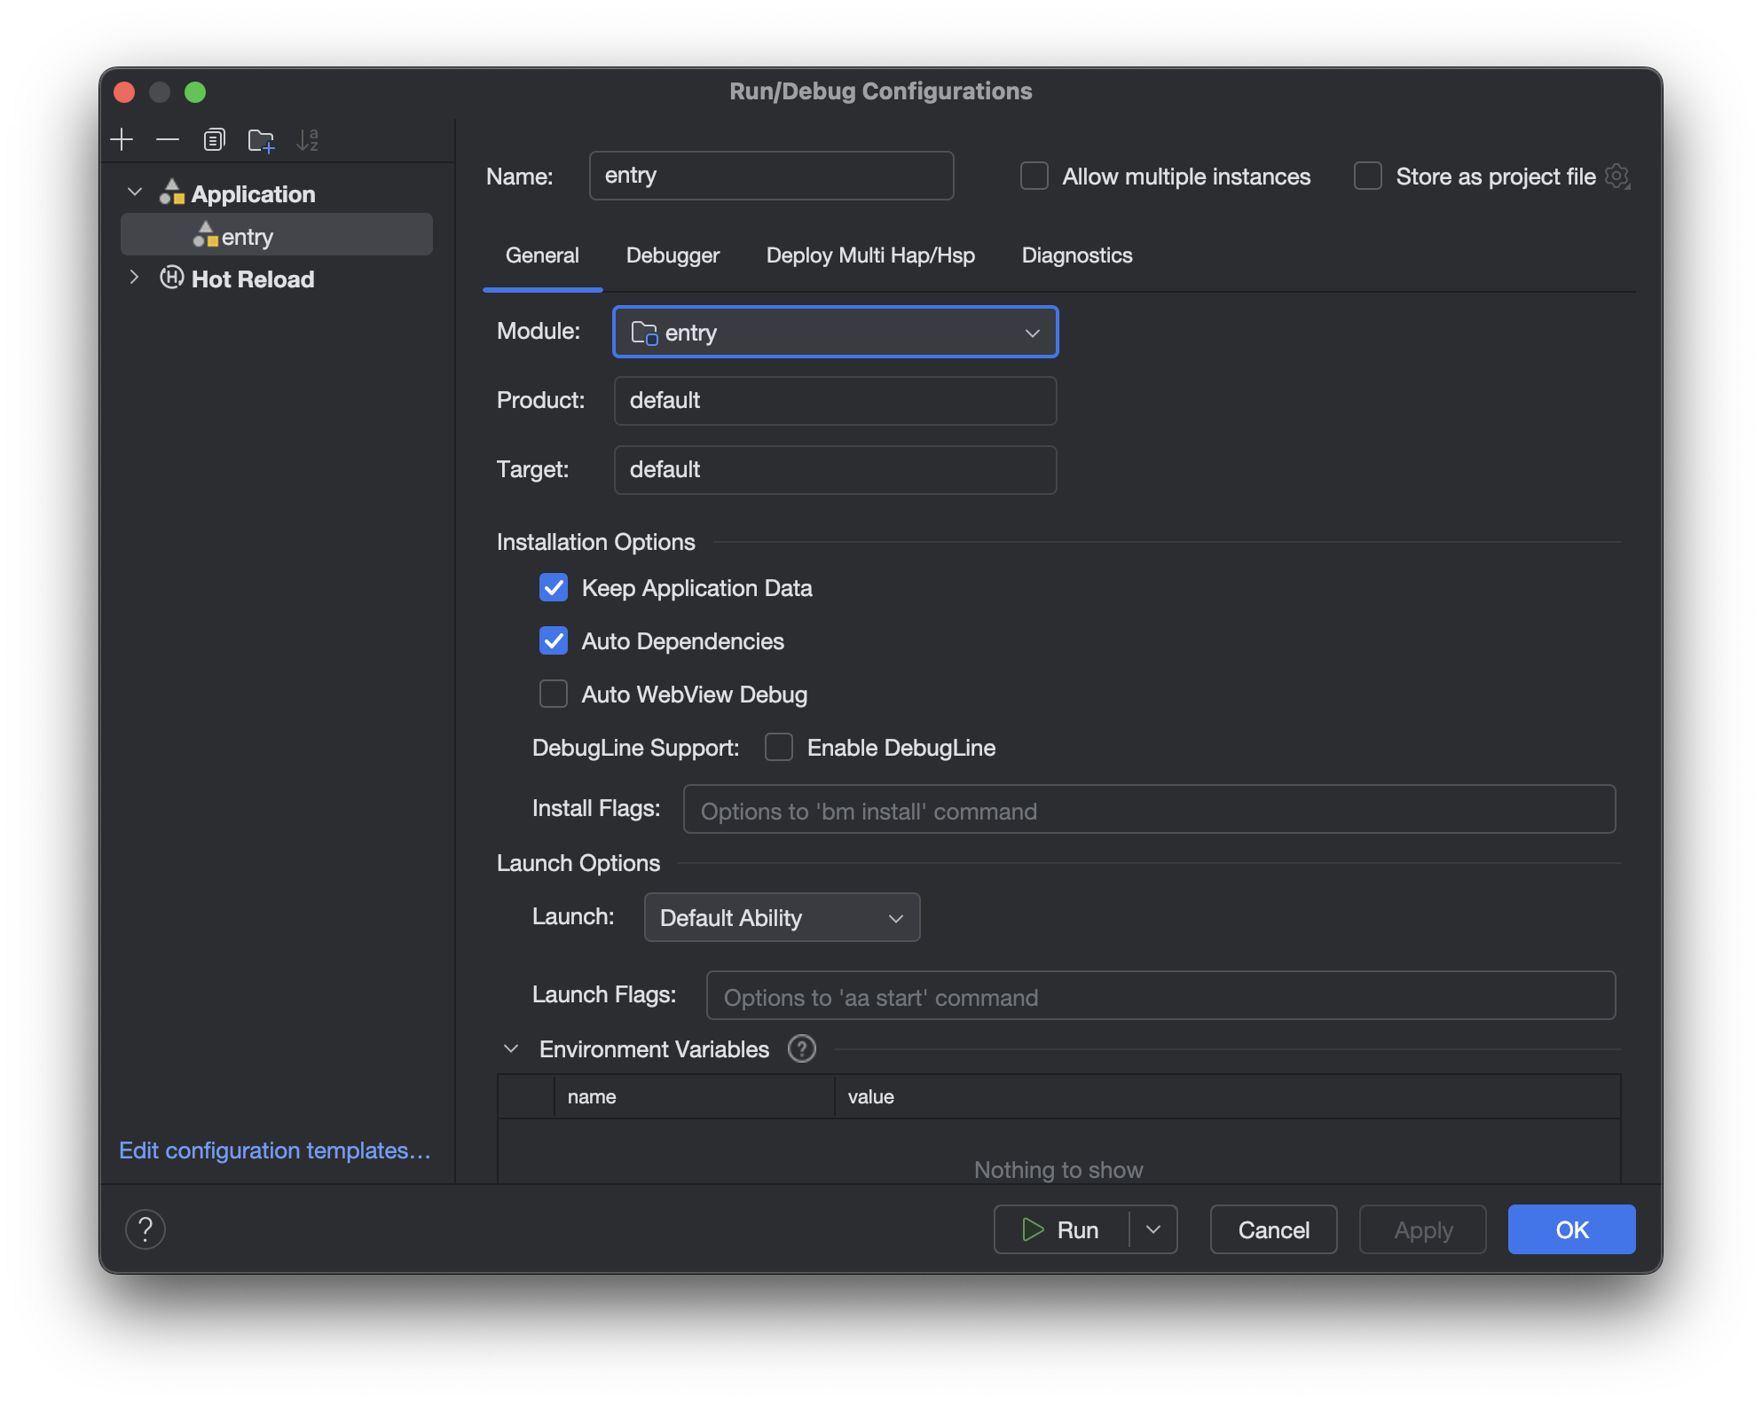Screen dimensions: 1762x1405
Task: Open the Launch Default Ability dropdown
Action: tap(782, 917)
